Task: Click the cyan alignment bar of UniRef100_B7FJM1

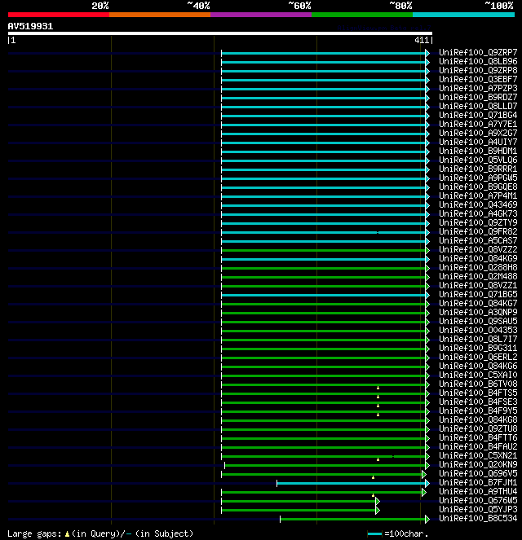Action: coord(351,483)
